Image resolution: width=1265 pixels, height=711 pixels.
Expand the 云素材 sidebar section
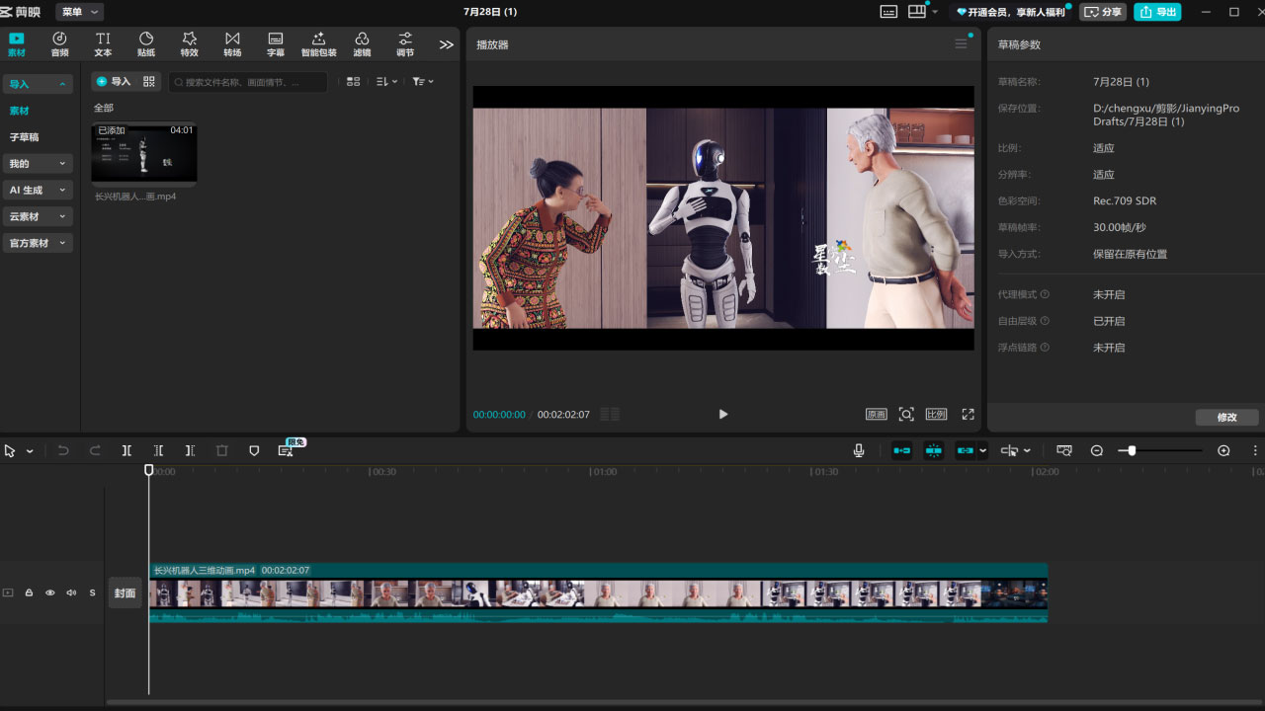38,216
